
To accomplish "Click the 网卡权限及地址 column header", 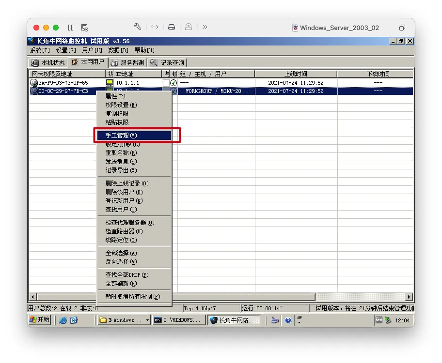I will pos(67,74).
